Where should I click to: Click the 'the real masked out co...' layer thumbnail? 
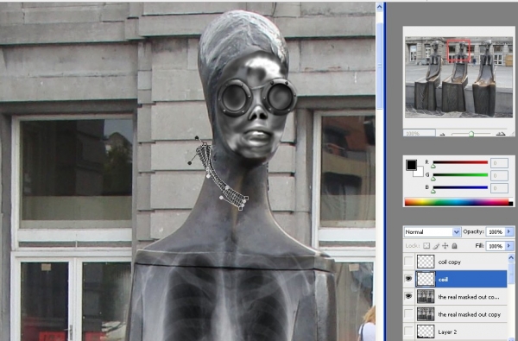tap(426, 296)
